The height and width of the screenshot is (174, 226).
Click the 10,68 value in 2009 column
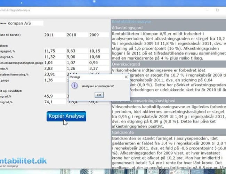[x=98, y=57]
